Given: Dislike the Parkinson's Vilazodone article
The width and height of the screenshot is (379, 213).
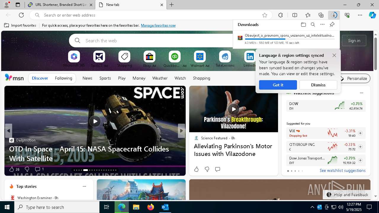Looking at the screenshot, I should pos(207,169).
